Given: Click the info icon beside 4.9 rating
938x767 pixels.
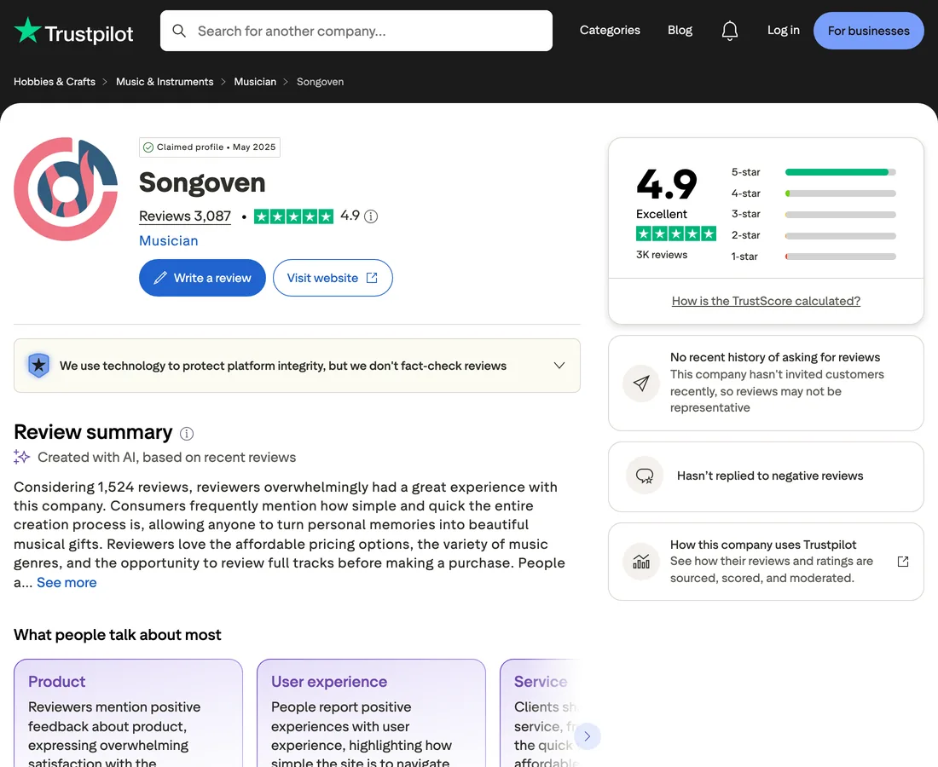Looking at the screenshot, I should point(371,216).
